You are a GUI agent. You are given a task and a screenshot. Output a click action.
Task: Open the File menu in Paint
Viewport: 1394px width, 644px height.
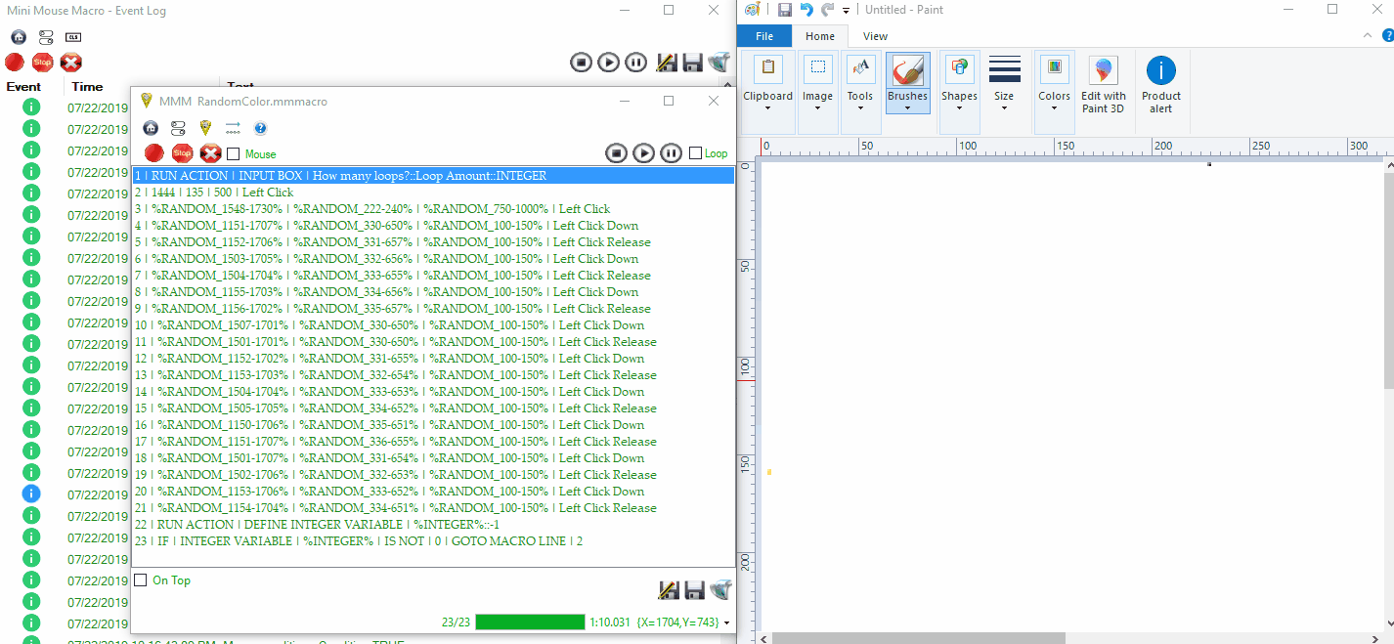point(764,36)
